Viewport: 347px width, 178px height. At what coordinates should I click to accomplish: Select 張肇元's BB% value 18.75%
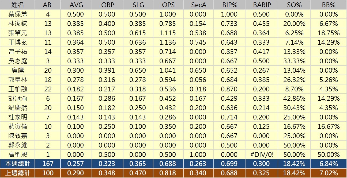pos(329,33)
